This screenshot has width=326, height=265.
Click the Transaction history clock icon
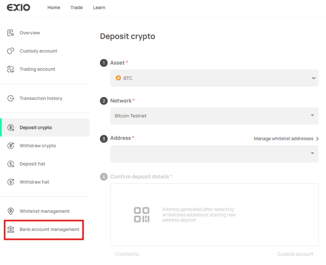(10, 98)
